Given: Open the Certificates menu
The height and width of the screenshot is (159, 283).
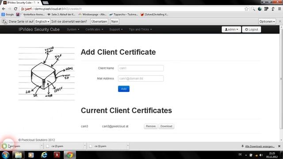Looking at the screenshot, I should pyautogui.click(x=94, y=30).
